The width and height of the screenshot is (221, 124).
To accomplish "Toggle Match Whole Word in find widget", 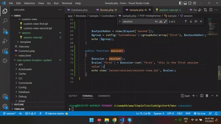I will pos(161,21).
